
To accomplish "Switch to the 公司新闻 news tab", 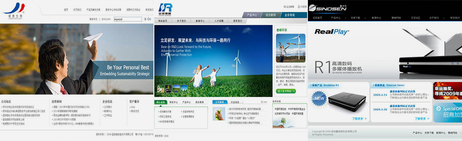I will (220, 102).
